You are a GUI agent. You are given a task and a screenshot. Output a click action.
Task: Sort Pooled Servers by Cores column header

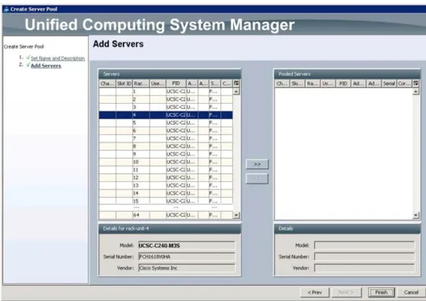coord(404,83)
